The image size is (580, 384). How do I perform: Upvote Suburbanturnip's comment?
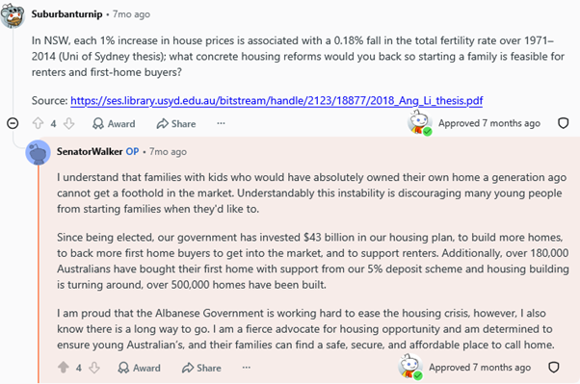click(x=38, y=123)
